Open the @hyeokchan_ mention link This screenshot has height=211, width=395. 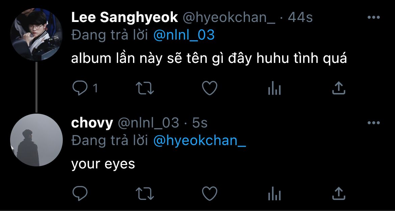200,141
